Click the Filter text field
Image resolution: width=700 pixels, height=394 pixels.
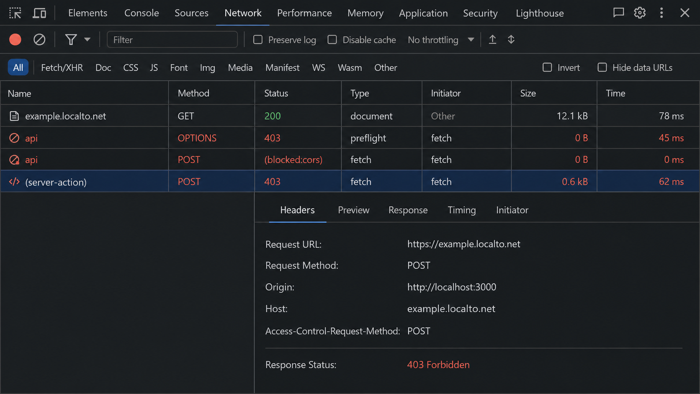coord(172,40)
